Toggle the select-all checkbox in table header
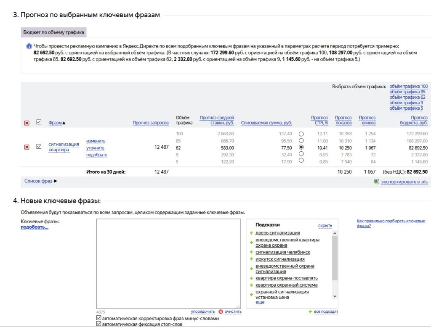This screenshot has height=327, width=431. pyautogui.click(x=39, y=122)
